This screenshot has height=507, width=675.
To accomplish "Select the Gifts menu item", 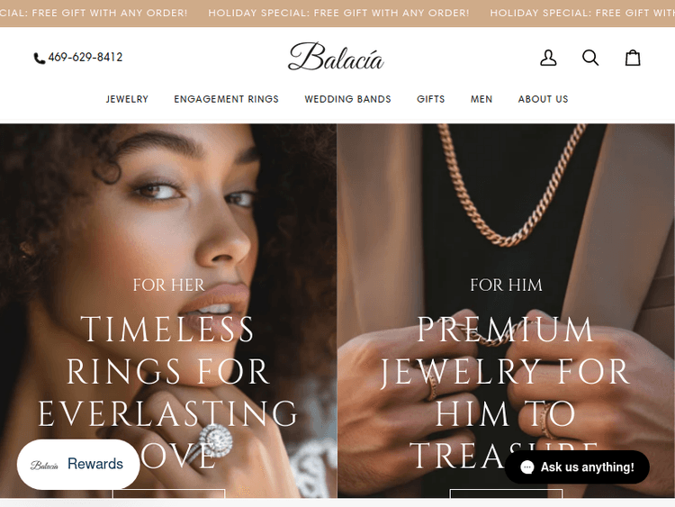I will point(430,99).
